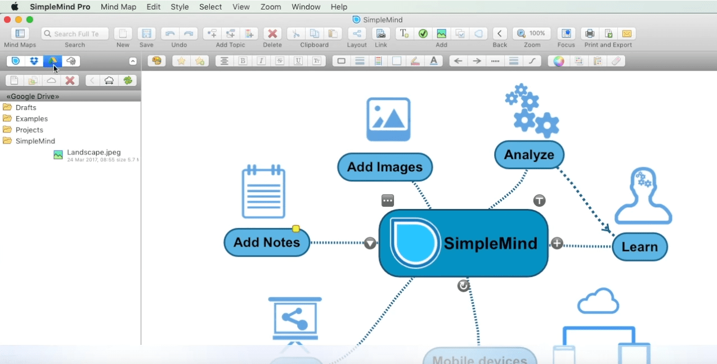The height and width of the screenshot is (364, 717).
Task: Choose curved line path style
Action: (x=532, y=61)
